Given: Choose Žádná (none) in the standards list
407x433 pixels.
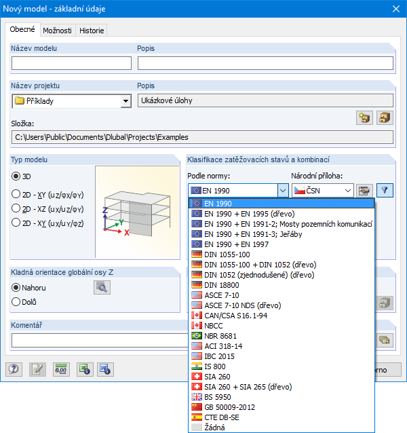Looking at the screenshot, I should click(282, 428).
